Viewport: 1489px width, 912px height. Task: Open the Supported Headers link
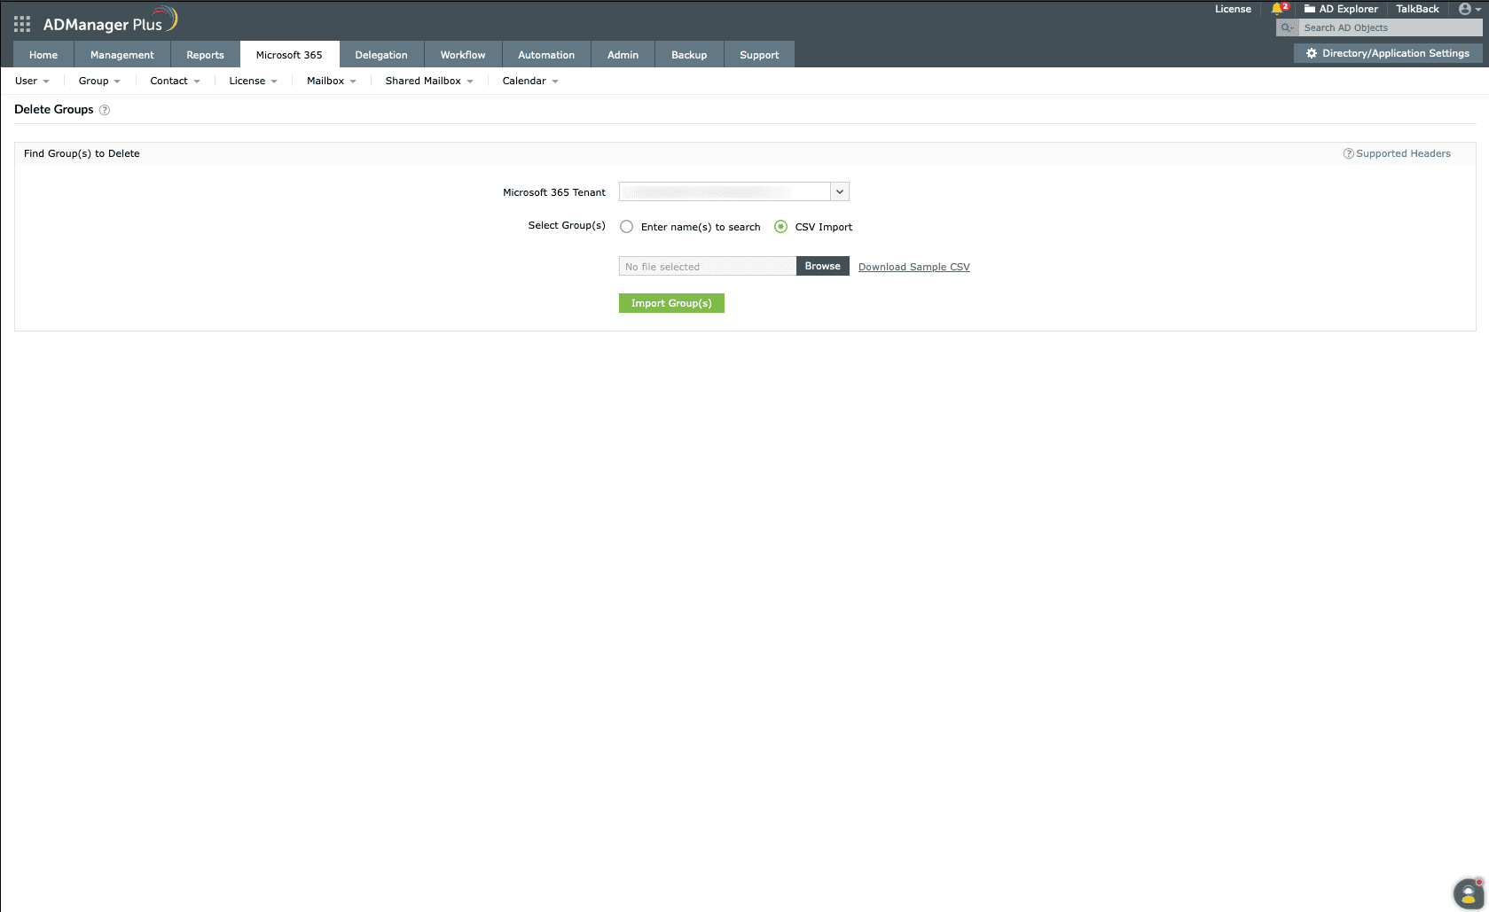click(x=1403, y=154)
